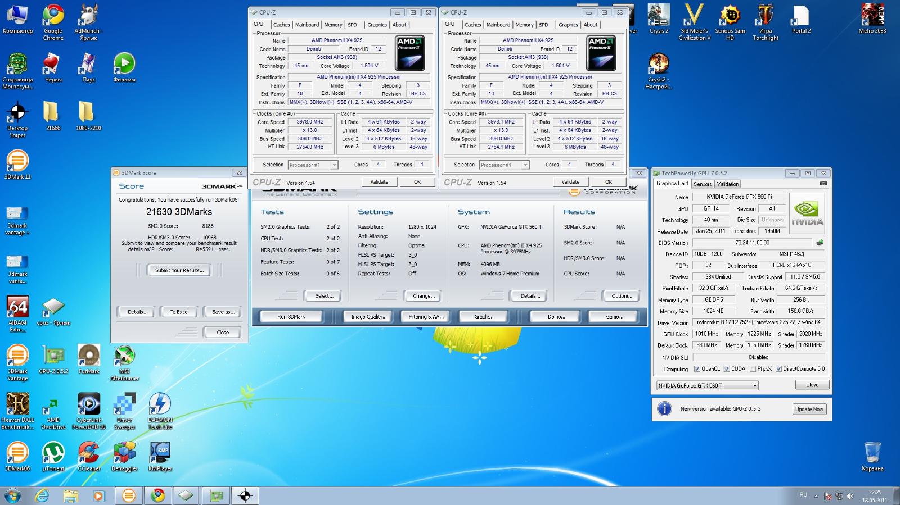Launch DAEMON Tools Lite shortcut
This screenshot has width=900, height=505.
pos(160,411)
